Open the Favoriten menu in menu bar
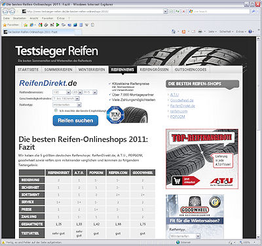Image resolution: width=262 pixels, height=246 pixels. [x=47, y=18]
